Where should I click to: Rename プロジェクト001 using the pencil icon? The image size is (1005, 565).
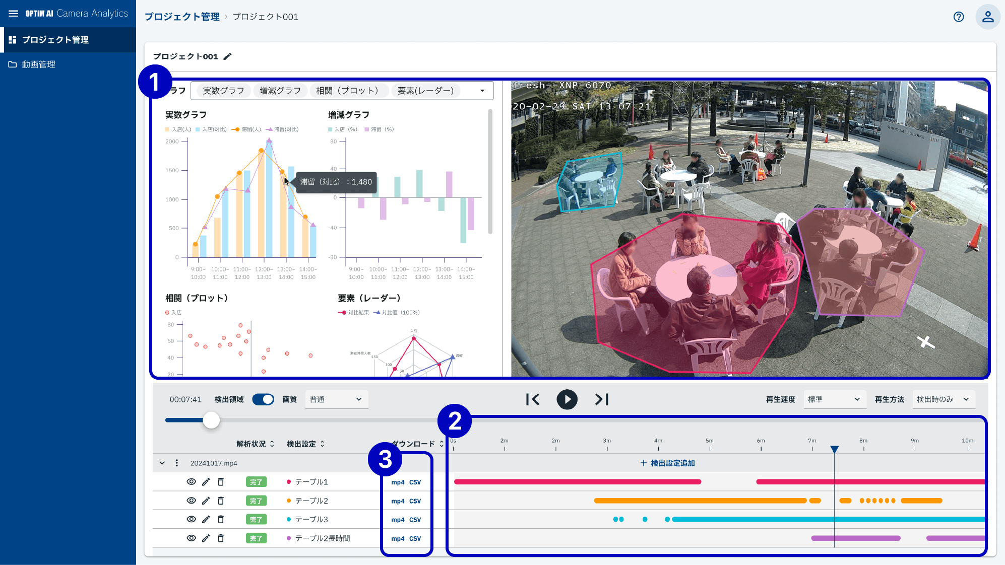[228, 56]
